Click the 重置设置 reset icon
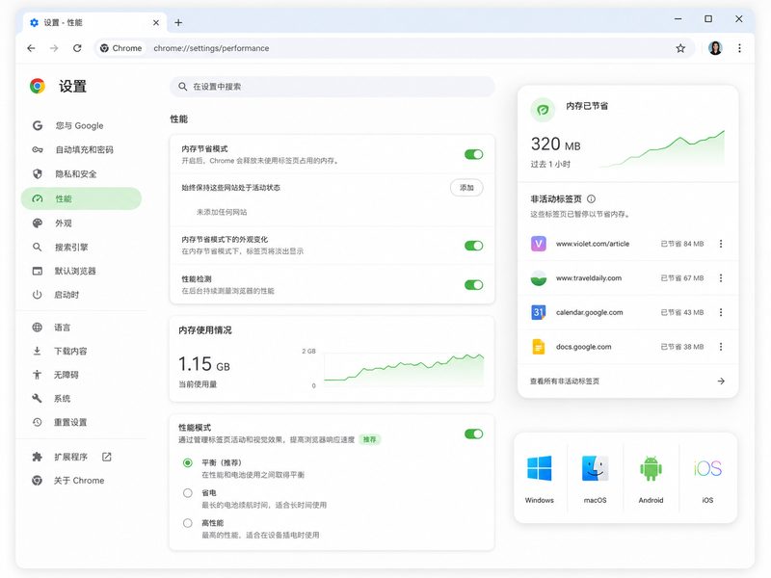This screenshot has width=771, height=578. [x=38, y=422]
